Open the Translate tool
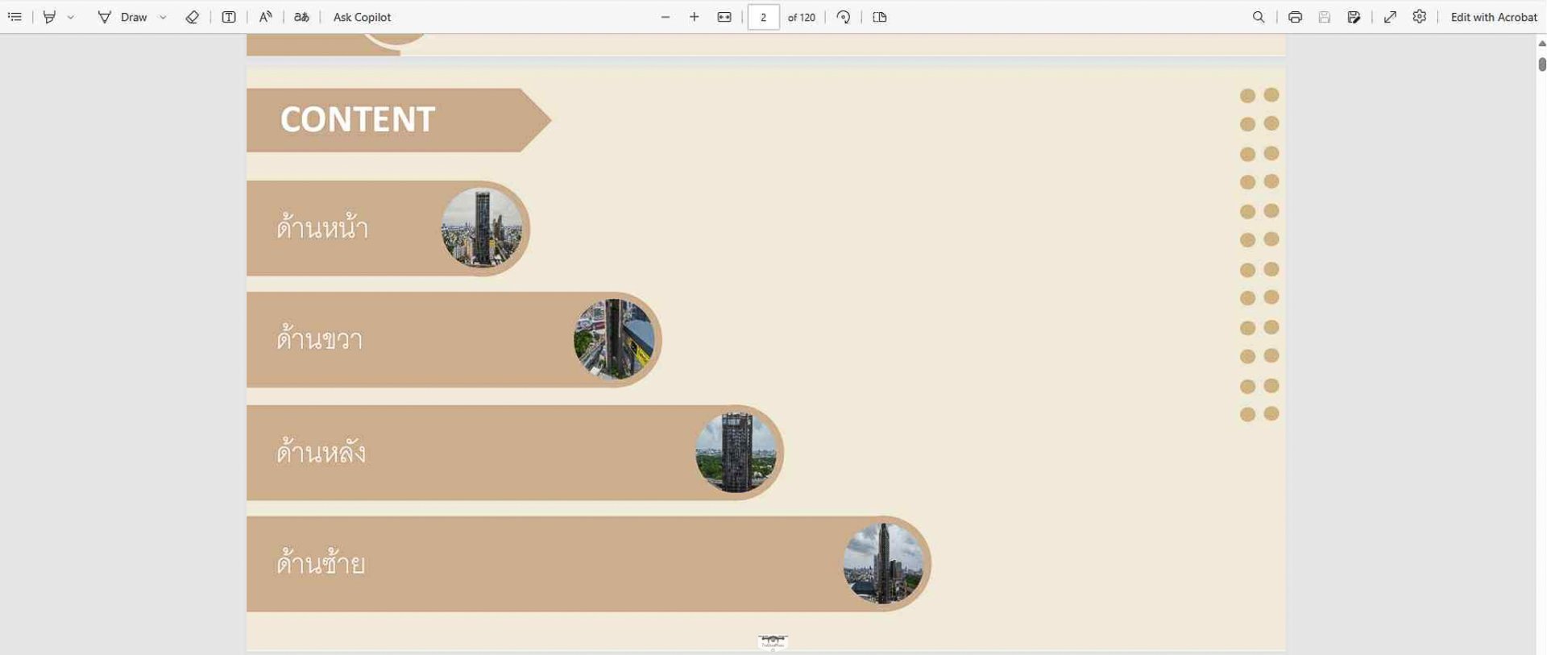The height and width of the screenshot is (655, 1547). click(301, 17)
